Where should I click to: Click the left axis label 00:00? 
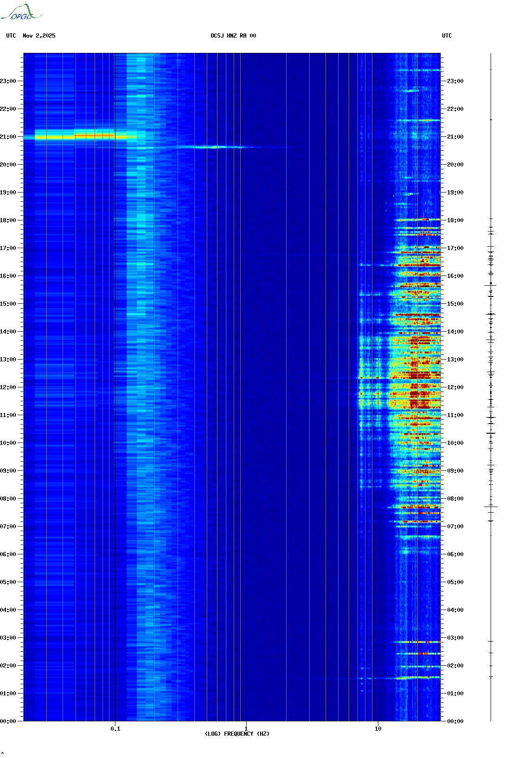pyautogui.click(x=8, y=721)
